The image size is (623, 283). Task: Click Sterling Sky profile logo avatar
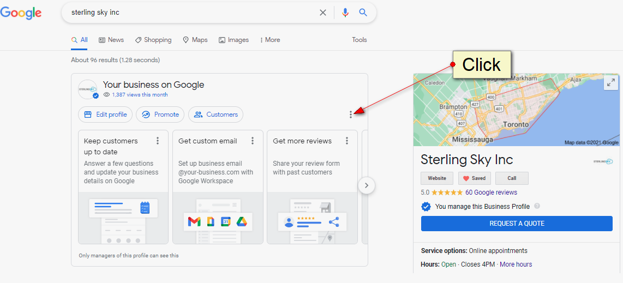[x=88, y=89]
